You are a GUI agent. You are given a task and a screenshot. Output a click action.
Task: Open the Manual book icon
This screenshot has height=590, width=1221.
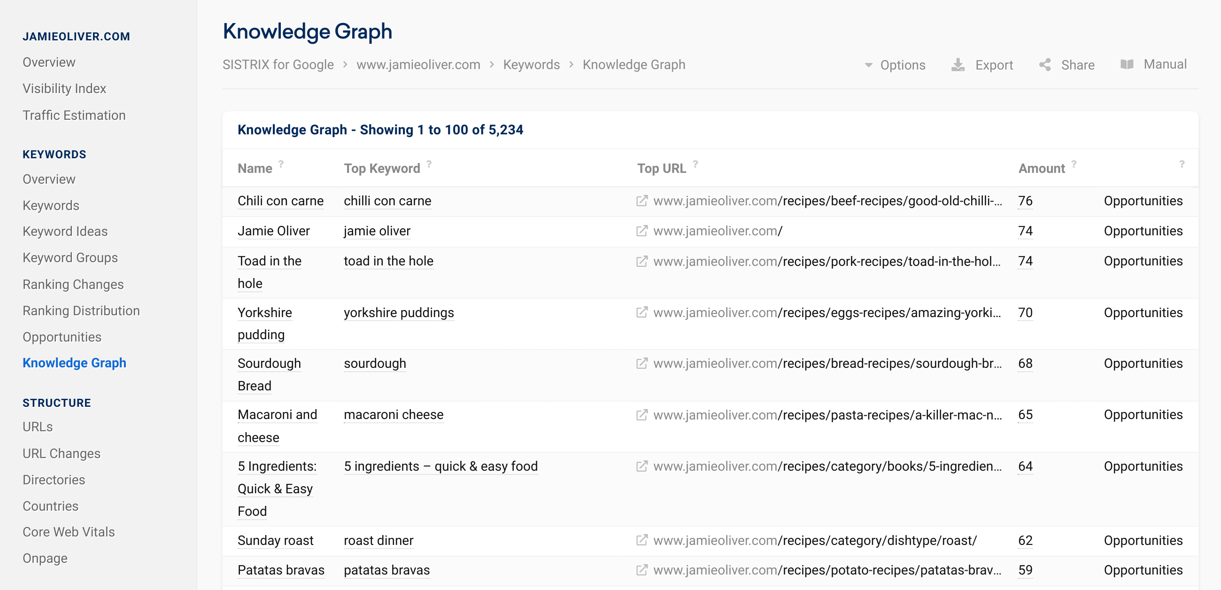1127,64
